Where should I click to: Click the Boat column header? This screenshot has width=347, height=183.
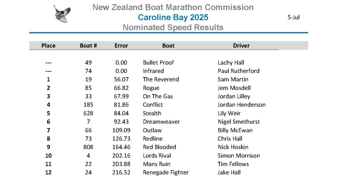point(168,46)
